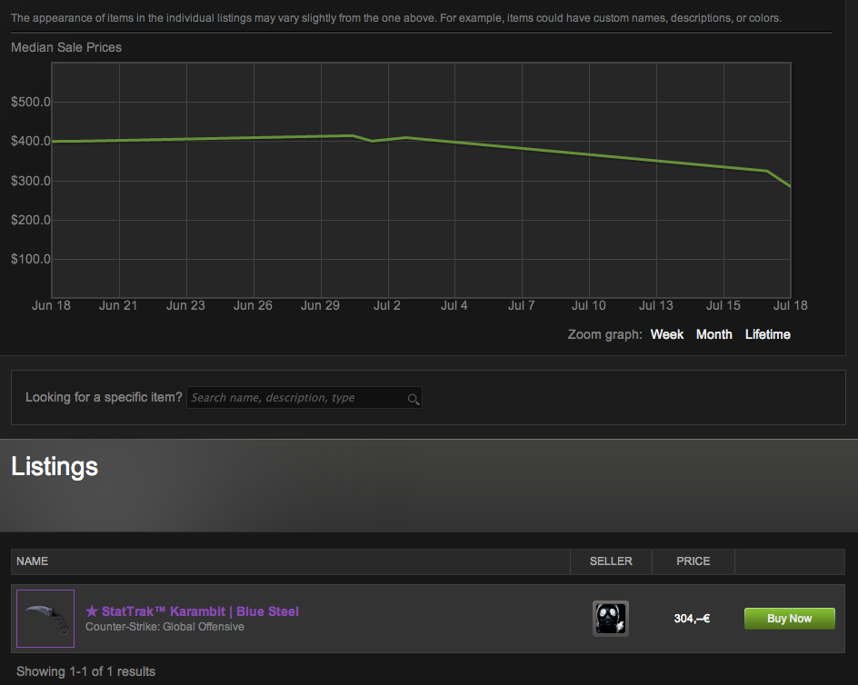The height and width of the screenshot is (685, 858).
Task: Click the Buy Now button
Action: (x=789, y=619)
